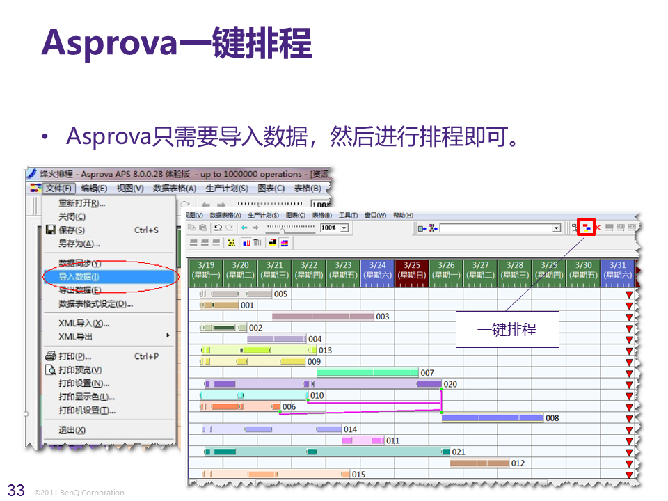Screen dimensions: 668x501
Task: Expand the wide empty combo box arrow
Action: point(557,228)
